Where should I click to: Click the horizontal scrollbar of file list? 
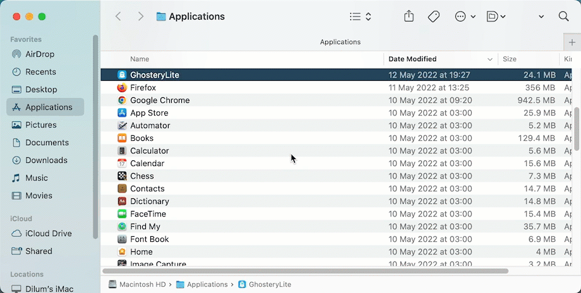click(x=305, y=271)
